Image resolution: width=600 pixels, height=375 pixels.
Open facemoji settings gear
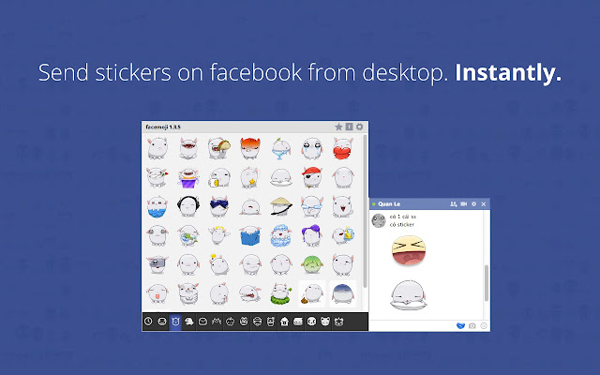click(359, 127)
